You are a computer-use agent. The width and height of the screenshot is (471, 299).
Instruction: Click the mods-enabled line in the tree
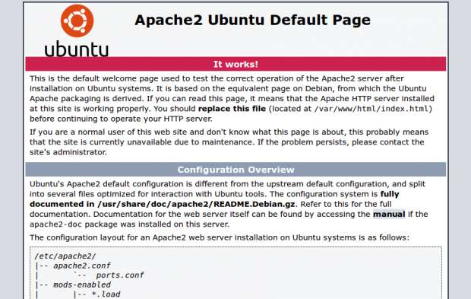pos(82,285)
